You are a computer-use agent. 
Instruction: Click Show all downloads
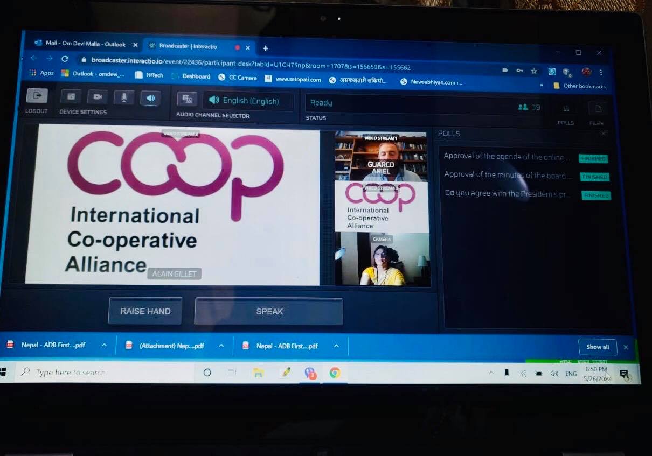[597, 347]
